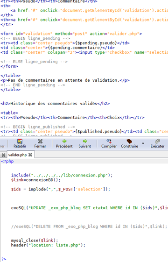Click the "<!-- ELSE ligne_pending -->" comment

34,62
